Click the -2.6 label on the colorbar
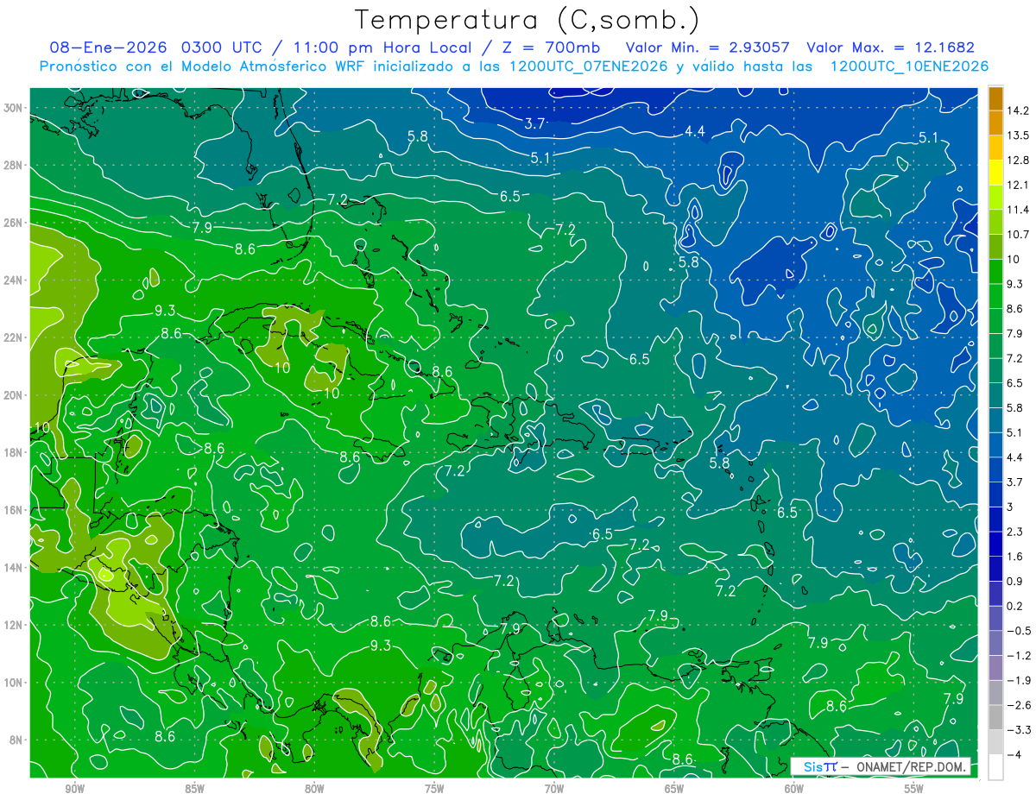 tap(1018, 705)
